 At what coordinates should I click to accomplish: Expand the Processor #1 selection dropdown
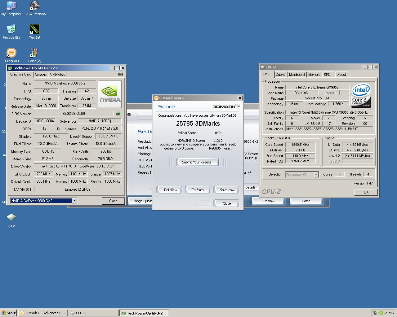pos(316,175)
